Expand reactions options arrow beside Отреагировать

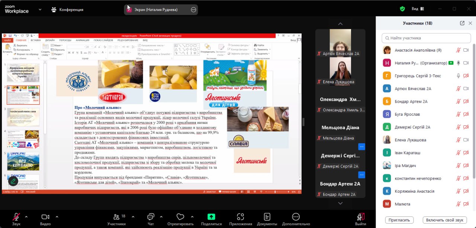192,216
